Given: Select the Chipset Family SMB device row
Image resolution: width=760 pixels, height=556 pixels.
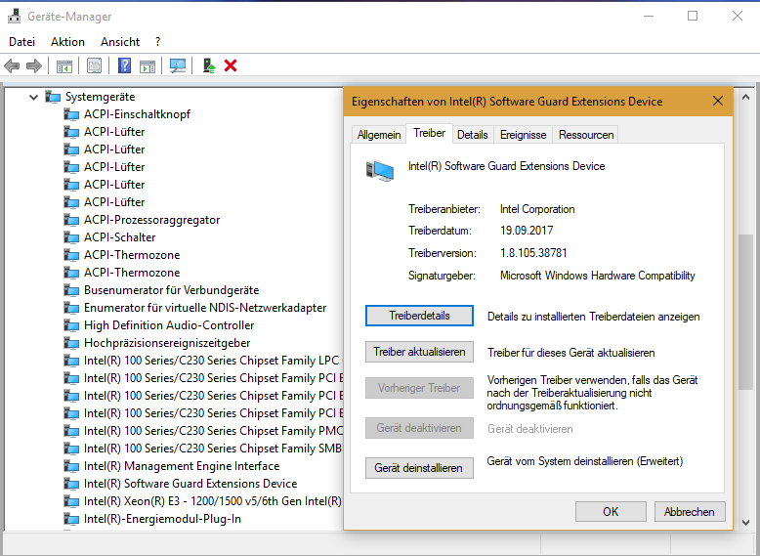Looking at the screenshot, I should 213,449.
